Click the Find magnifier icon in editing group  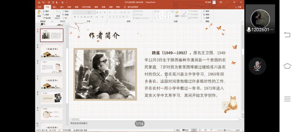pyautogui.click(x=204, y=11)
